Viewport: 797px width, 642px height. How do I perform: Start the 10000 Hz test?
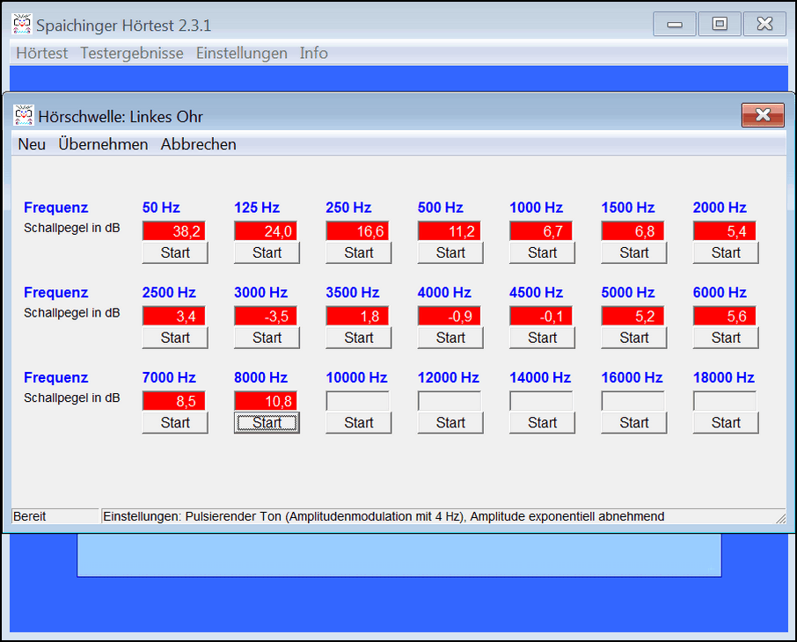point(359,423)
